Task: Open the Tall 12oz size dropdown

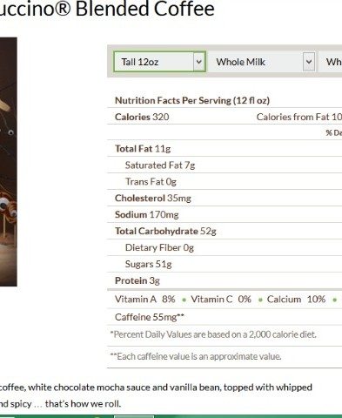Action: pyautogui.click(x=160, y=62)
